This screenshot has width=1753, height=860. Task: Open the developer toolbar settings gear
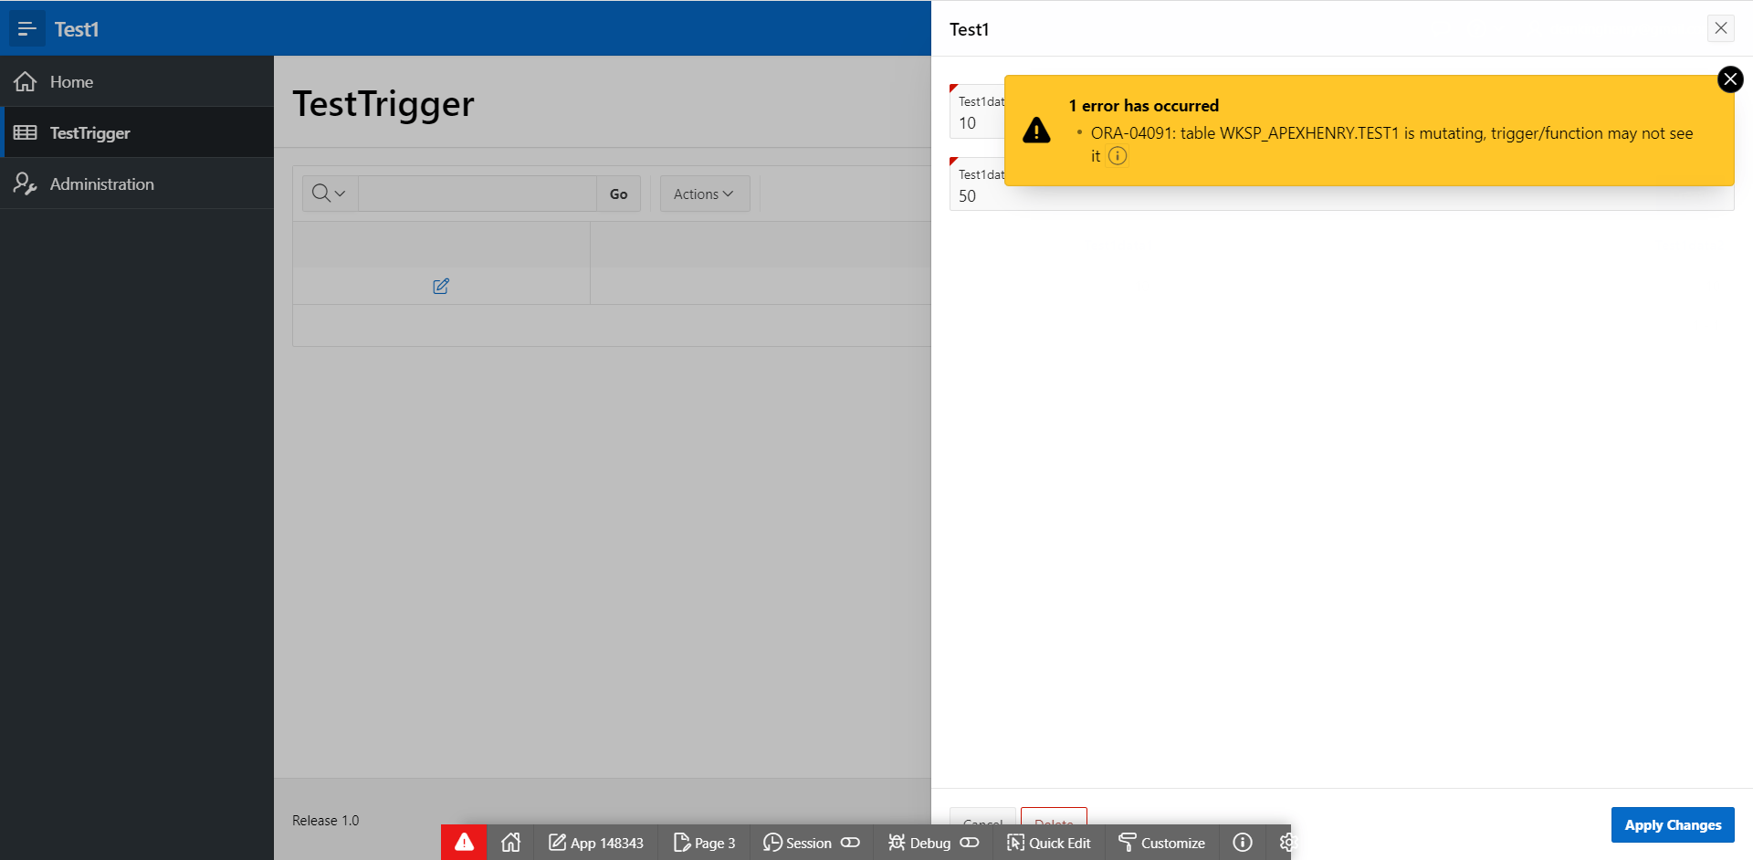pyautogui.click(x=1287, y=843)
